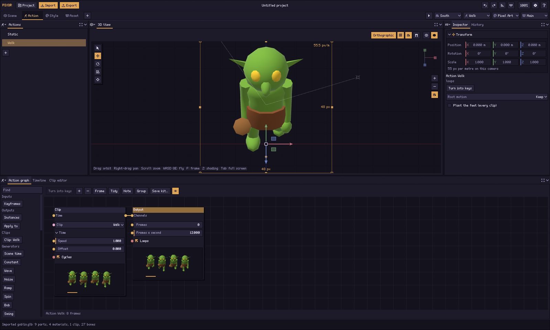Viewport: 550px width, 330px height.
Task: Maximize the Inspector panel
Action: pos(543,25)
